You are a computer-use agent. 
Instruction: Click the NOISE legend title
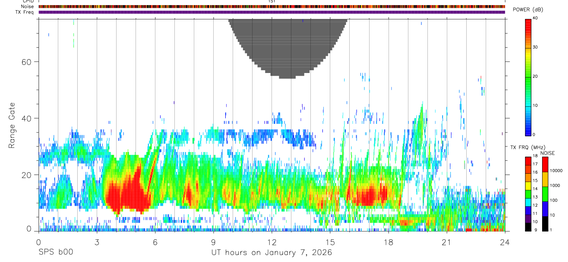click(x=547, y=153)
